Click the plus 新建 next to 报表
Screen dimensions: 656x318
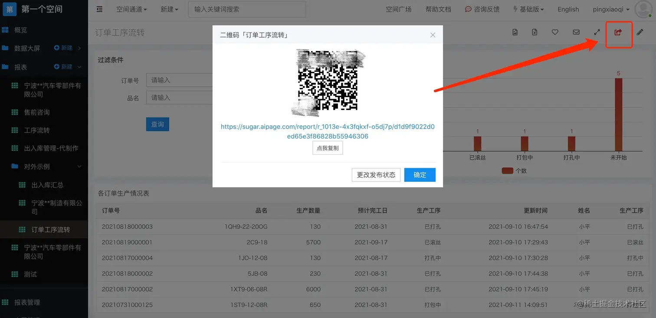click(63, 67)
